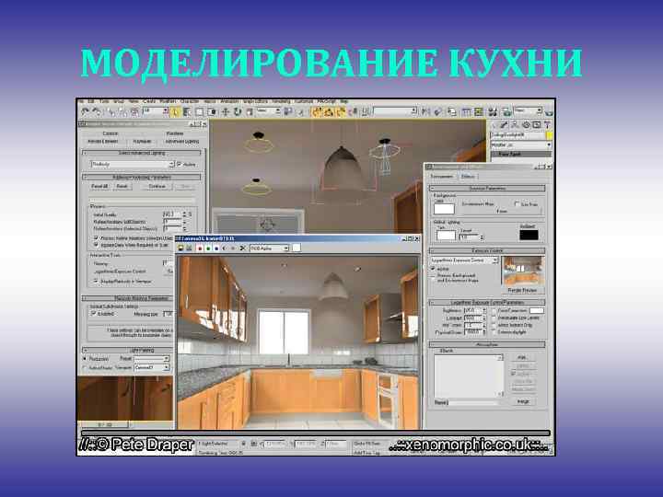Click the Brightness value field
This screenshot has width=663, height=497.
pos(472,311)
